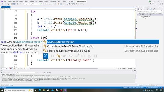Open the Вид menu
Screen dimensions: 164x92
14,1
